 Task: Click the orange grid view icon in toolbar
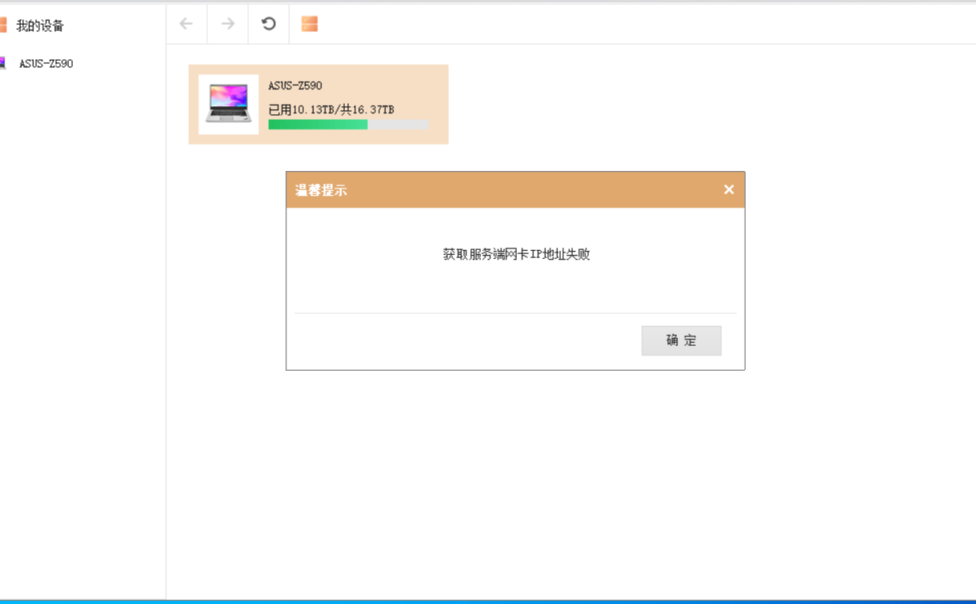pyautogui.click(x=310, y=24)
